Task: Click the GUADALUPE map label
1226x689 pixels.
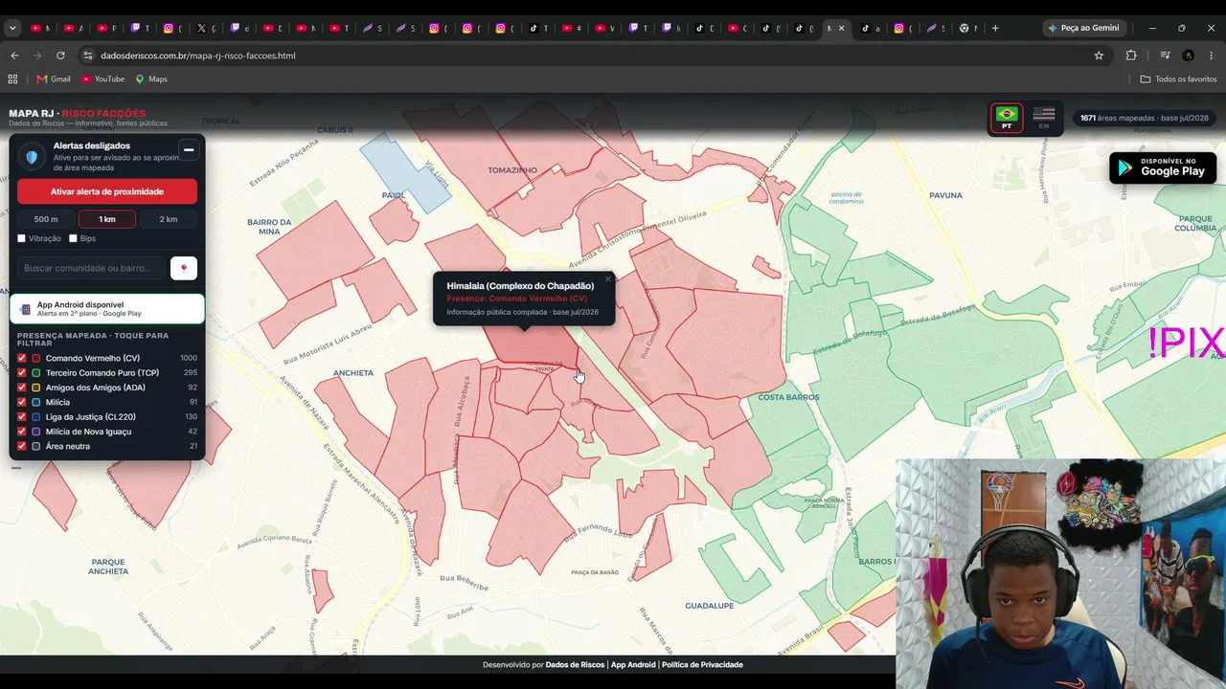Action: [x=710, y=606]
